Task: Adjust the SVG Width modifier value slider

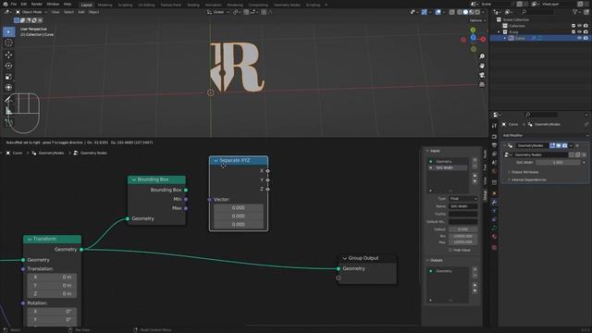Action: pyautogui.click(x=558, y=163)
